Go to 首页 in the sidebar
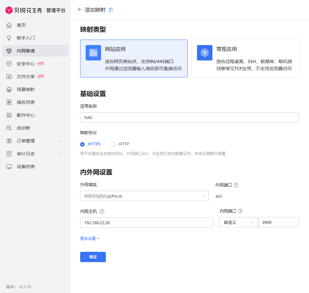The image size is (309, 293). click(x=35, y=25)
